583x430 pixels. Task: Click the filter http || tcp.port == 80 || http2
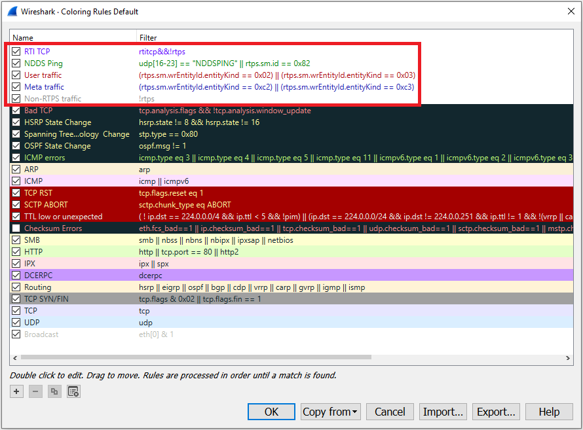pos(189,252)
